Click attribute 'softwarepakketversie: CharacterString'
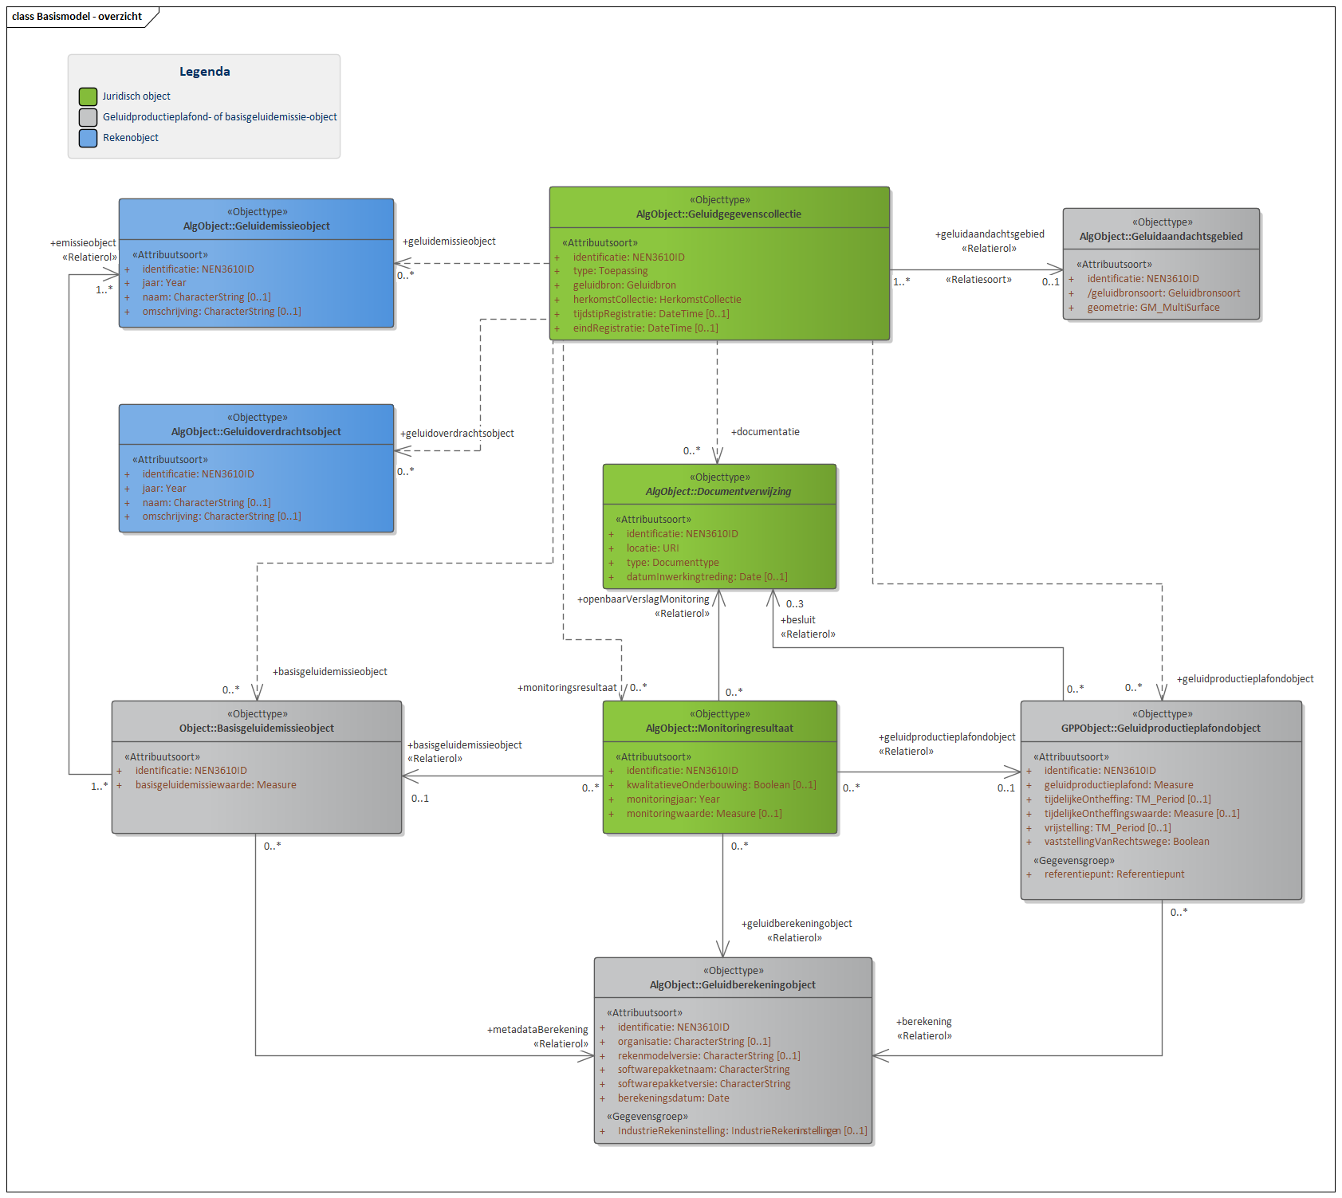This screenshot has height=1198, width=1342. (x=704, y=1084)
